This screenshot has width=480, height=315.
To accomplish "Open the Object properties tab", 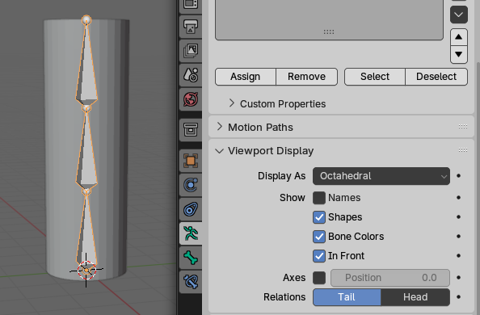I will pos(191,161).
